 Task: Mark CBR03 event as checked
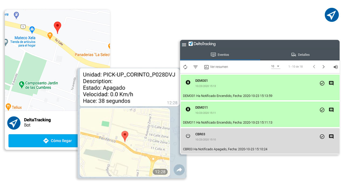point(322,137)
